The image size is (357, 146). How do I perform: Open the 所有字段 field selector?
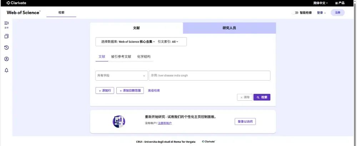[x=122, y=76]
